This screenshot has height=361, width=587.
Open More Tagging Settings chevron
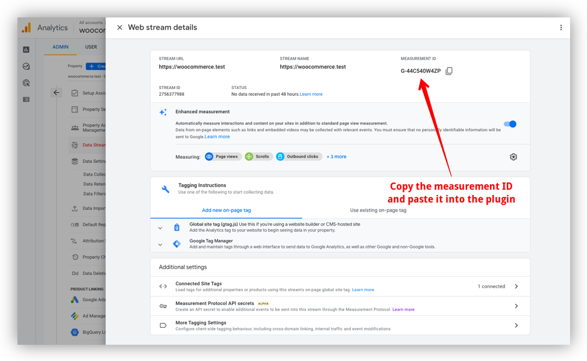[516, 326]
